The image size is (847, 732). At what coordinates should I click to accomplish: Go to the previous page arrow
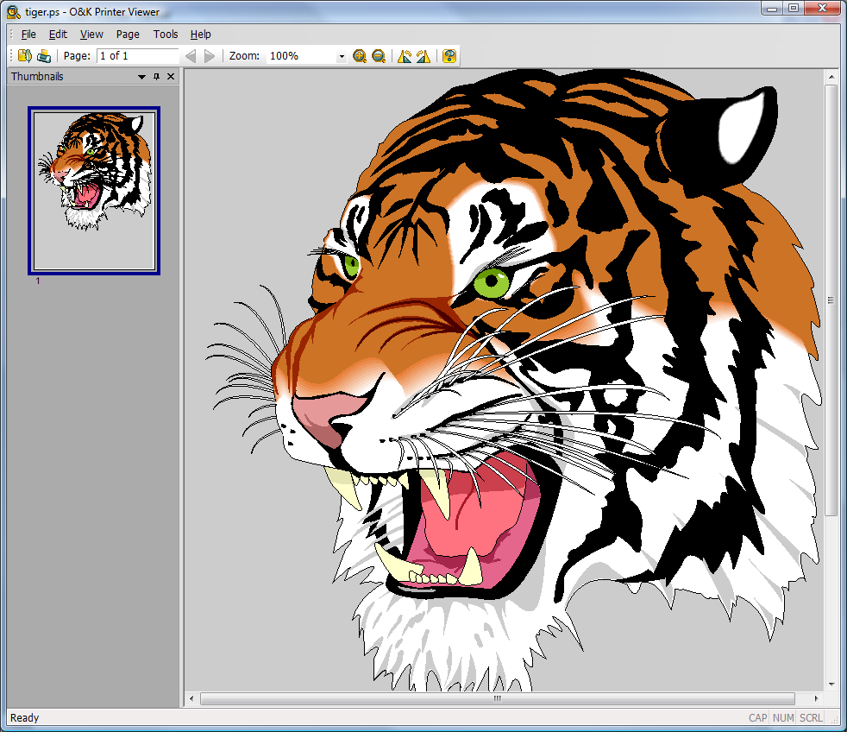point(191,56)
